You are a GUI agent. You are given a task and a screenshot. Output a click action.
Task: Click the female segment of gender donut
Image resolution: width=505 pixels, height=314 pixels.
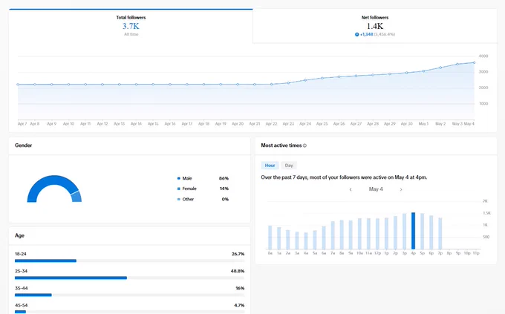[x=76, y=197]
